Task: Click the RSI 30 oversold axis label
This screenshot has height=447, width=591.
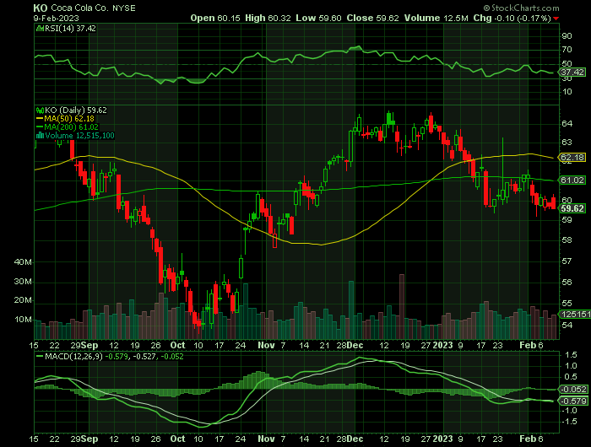Action: tap(567, 78)
